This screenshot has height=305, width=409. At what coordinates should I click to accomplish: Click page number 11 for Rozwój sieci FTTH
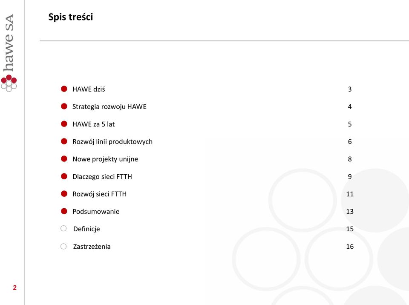pos(350,194)
